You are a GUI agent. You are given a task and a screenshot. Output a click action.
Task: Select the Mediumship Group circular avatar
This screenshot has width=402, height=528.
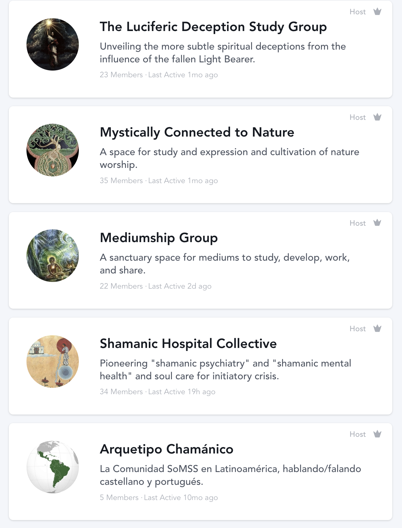click(x=53, y=255)
